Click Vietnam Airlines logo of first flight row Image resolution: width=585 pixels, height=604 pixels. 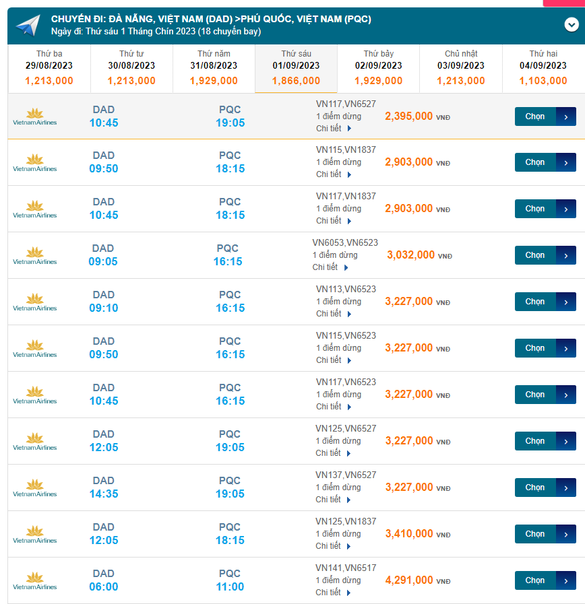pyautogui.click(x=35, y=116)
